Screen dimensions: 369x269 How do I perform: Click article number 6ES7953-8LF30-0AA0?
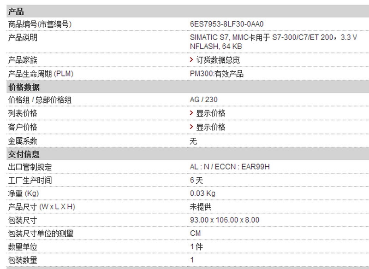tap(226, 24)
